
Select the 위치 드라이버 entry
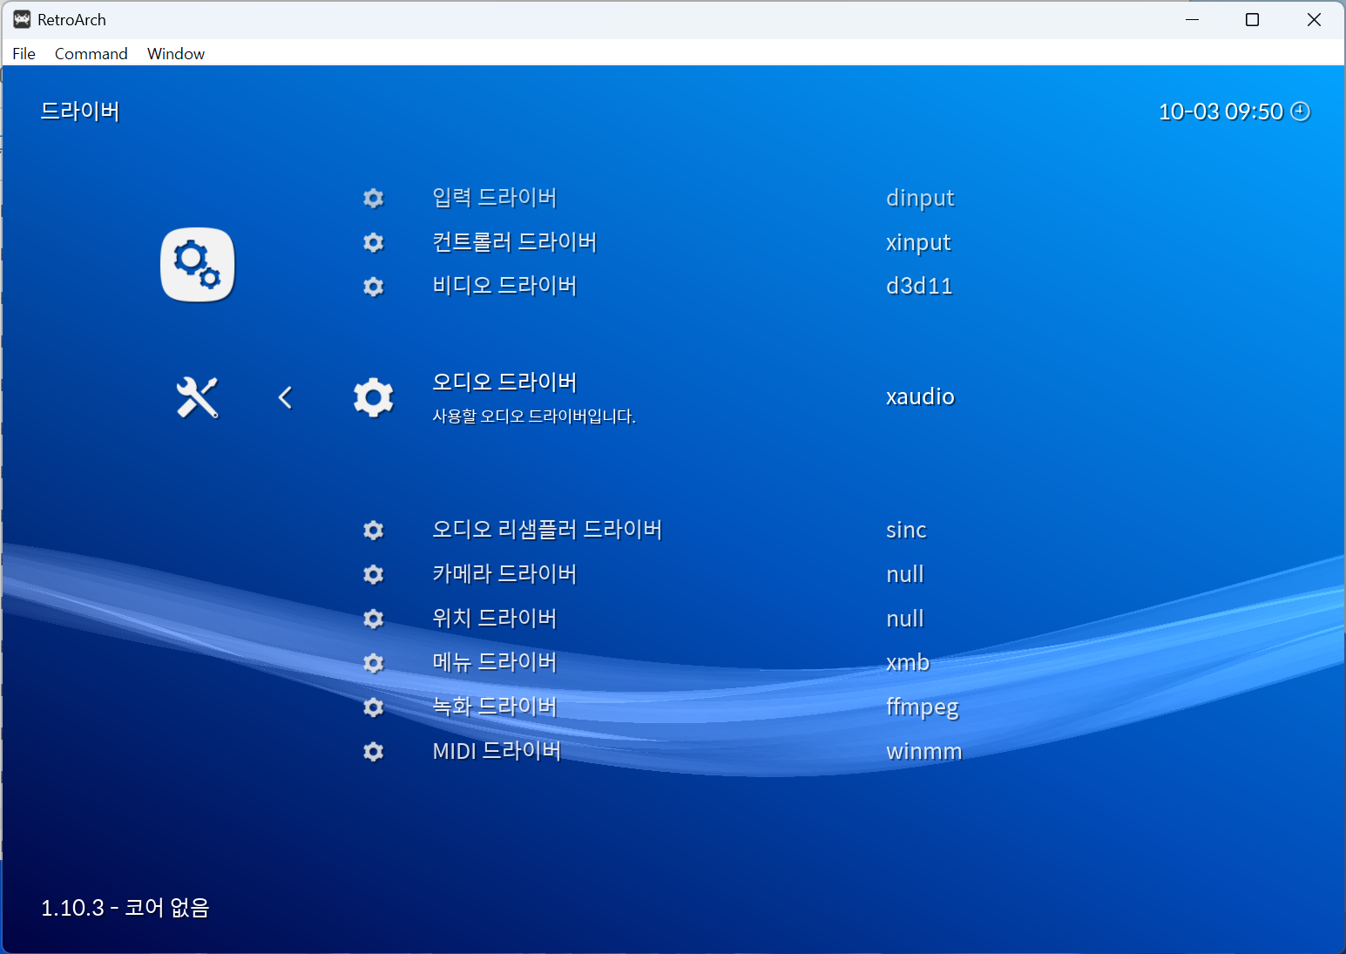pyautogui.click(x=494, y=619)
